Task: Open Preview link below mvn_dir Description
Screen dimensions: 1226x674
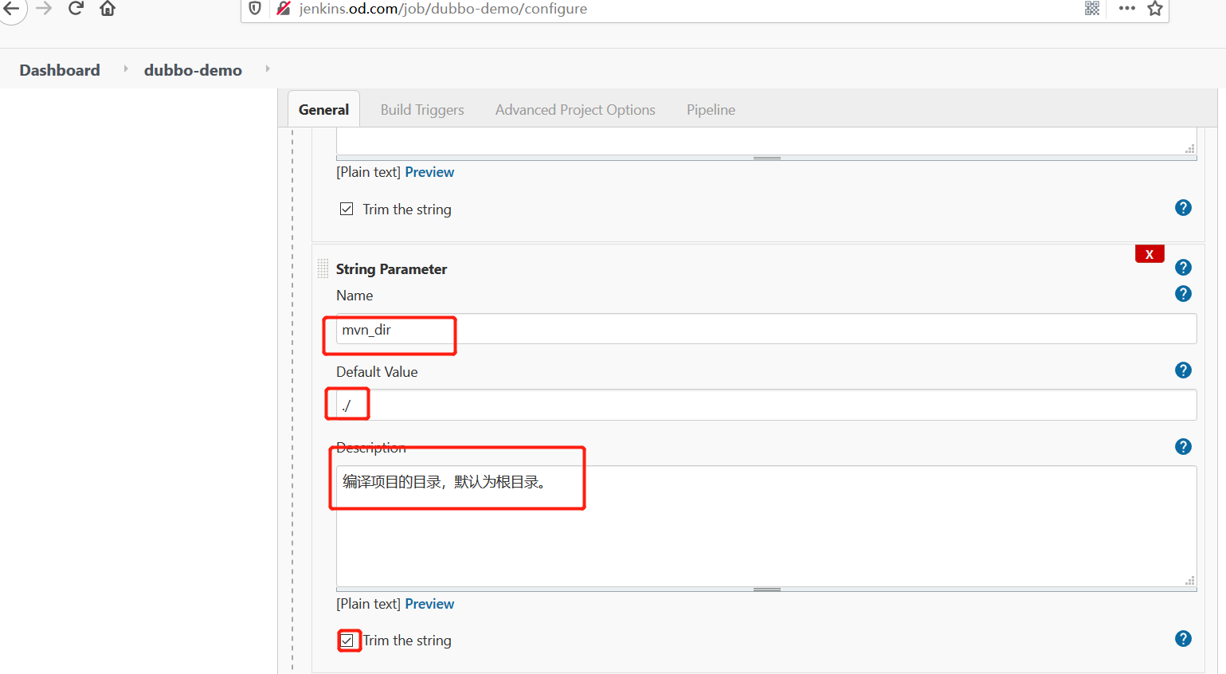Action: click(429, 604)
